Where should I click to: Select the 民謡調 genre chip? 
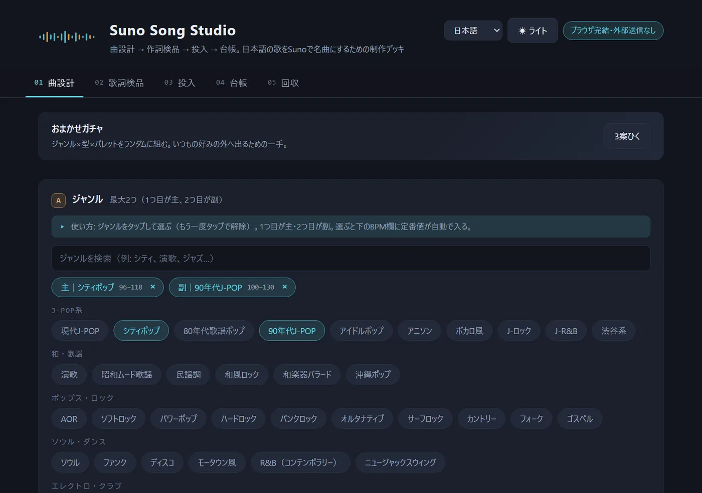point(189,375)
